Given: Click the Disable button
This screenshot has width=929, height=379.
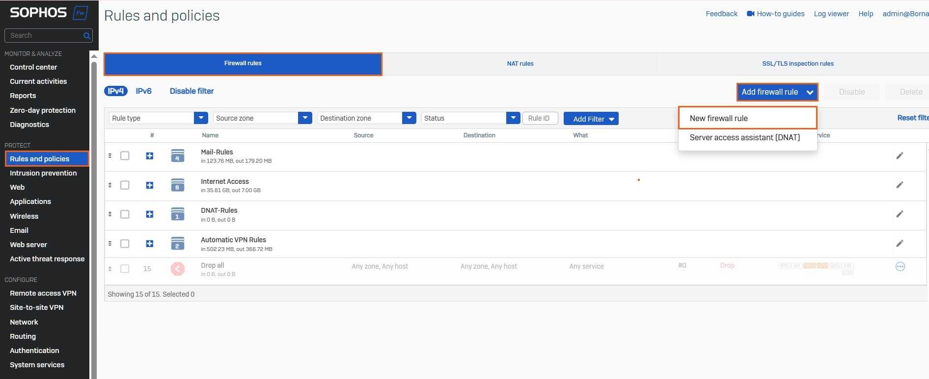Looking at the screenshot, I should point(851,92).
